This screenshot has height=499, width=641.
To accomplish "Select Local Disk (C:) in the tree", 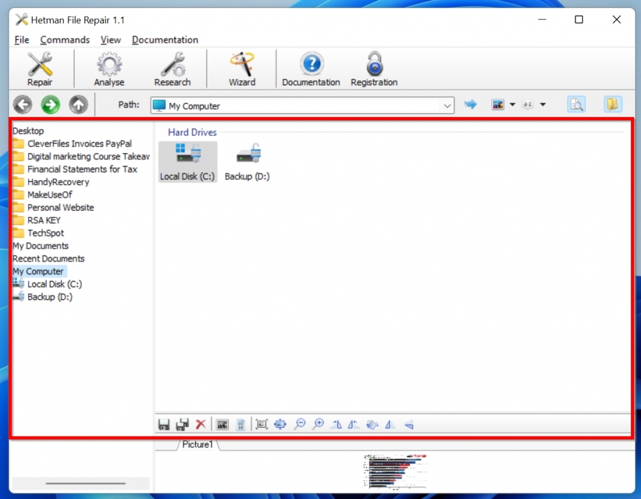I will tap(54, 284).
